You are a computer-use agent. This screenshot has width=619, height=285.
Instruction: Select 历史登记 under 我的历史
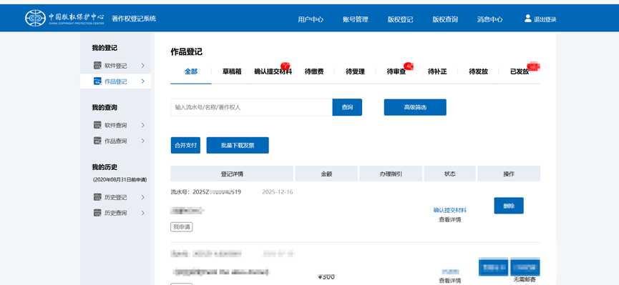(x=116, y=197)
